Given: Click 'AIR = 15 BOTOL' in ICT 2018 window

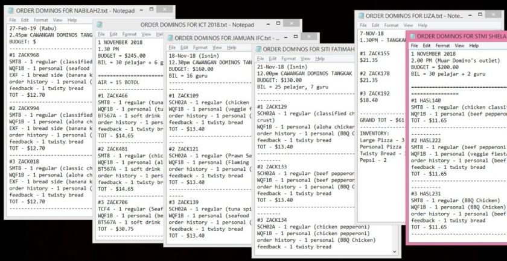Looking at the screenshot, I should [119, 82].
